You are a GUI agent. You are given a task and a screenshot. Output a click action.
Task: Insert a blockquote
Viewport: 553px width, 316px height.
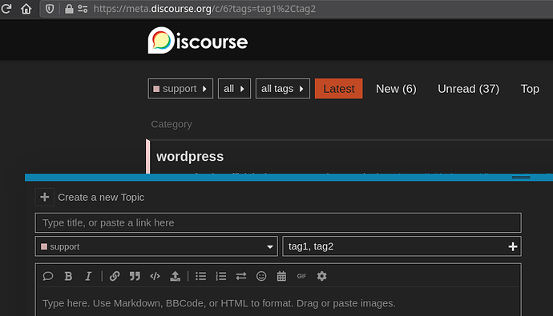coord(135,276)
